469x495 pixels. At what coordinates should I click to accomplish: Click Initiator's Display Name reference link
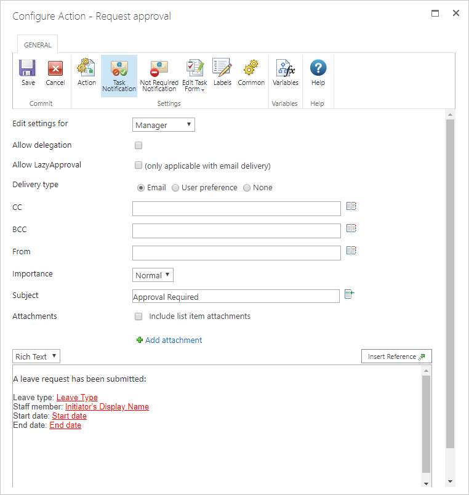tap(107, 406)
